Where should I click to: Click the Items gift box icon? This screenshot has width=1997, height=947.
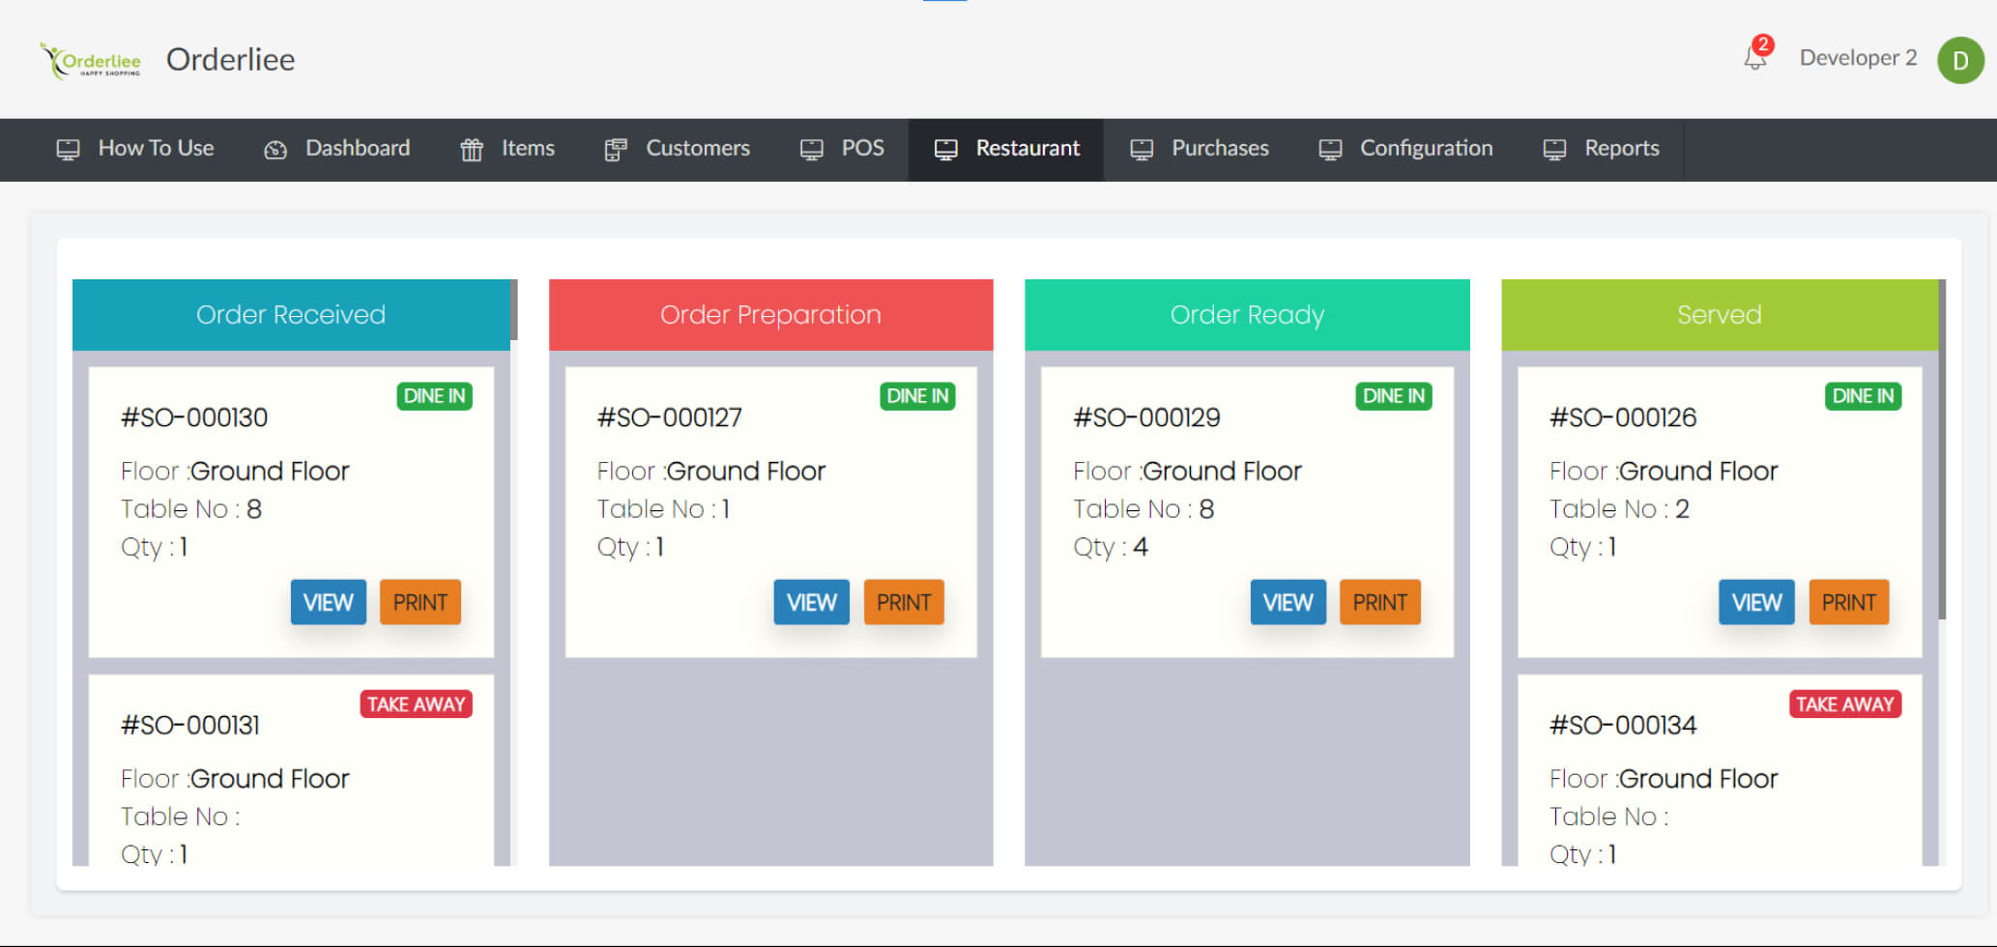[472, 150]
